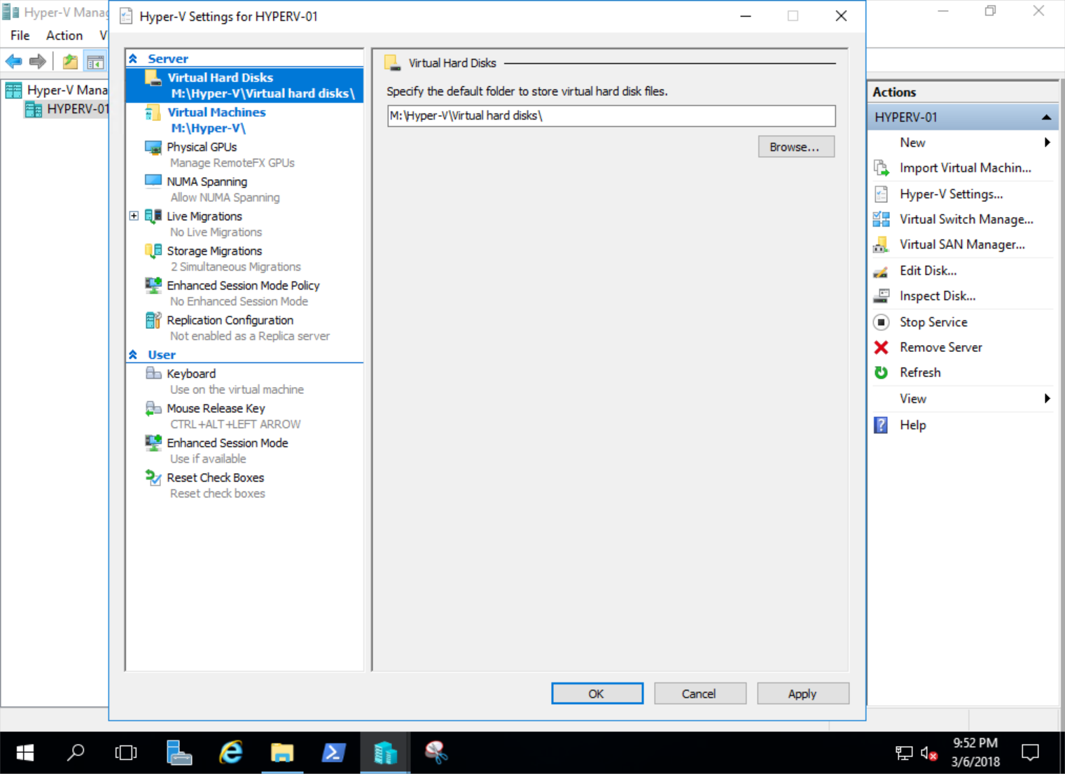1065x774 pixels.
Task: Click the Replication Configuration icon
Action: [x=153, y=320]
